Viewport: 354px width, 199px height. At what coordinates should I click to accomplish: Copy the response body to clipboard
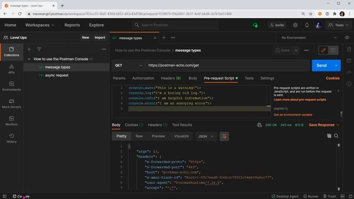tap(329, 136)
